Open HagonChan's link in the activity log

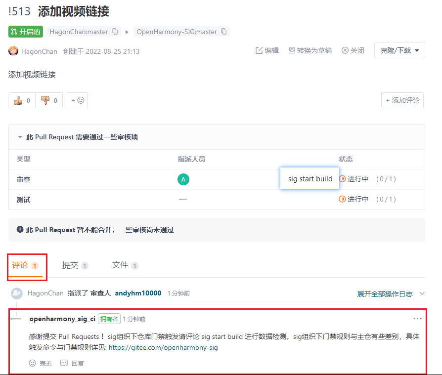pos(45,293)
